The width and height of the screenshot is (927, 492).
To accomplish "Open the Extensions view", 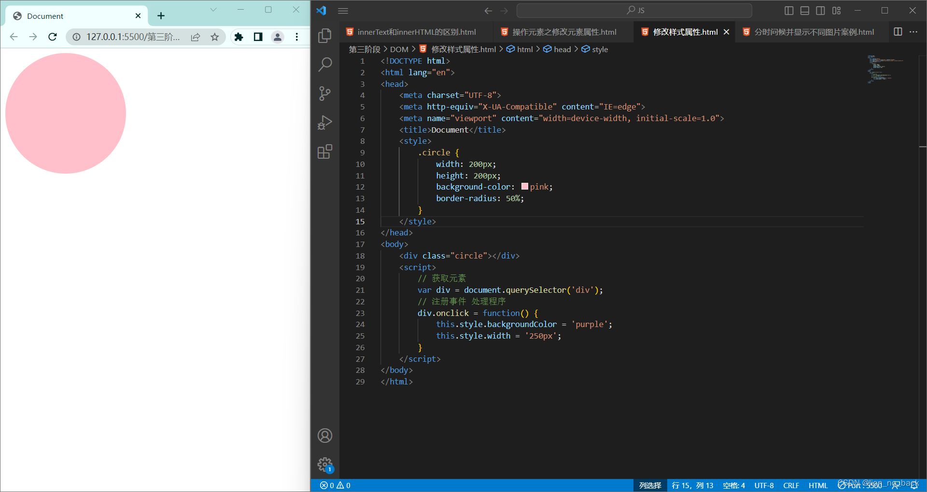I will [325, 151].
